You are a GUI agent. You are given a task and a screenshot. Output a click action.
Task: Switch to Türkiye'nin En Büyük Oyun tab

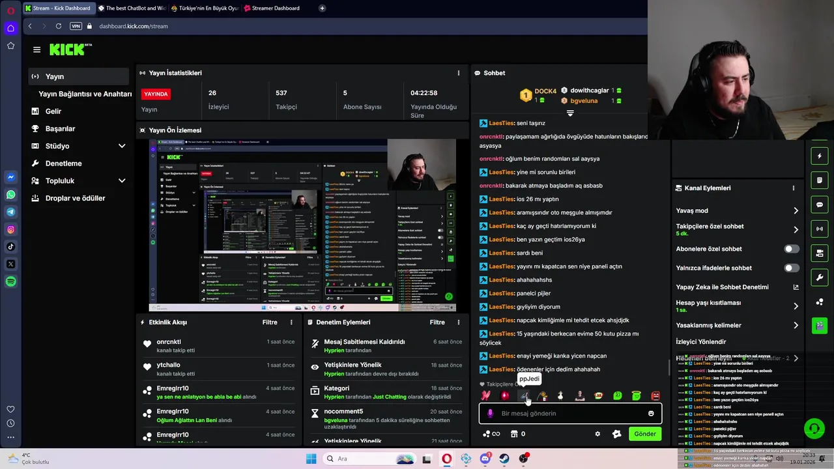tap(205, 8)
